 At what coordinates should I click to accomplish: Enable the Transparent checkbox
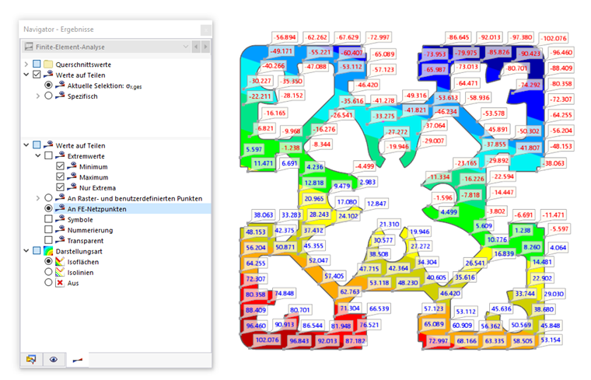pyautogui.click(x=48, y=239)
